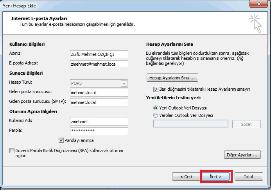Click the cursor wizard icon in header
The height and width of the screenshot is (190, 271).
(256, 22)
